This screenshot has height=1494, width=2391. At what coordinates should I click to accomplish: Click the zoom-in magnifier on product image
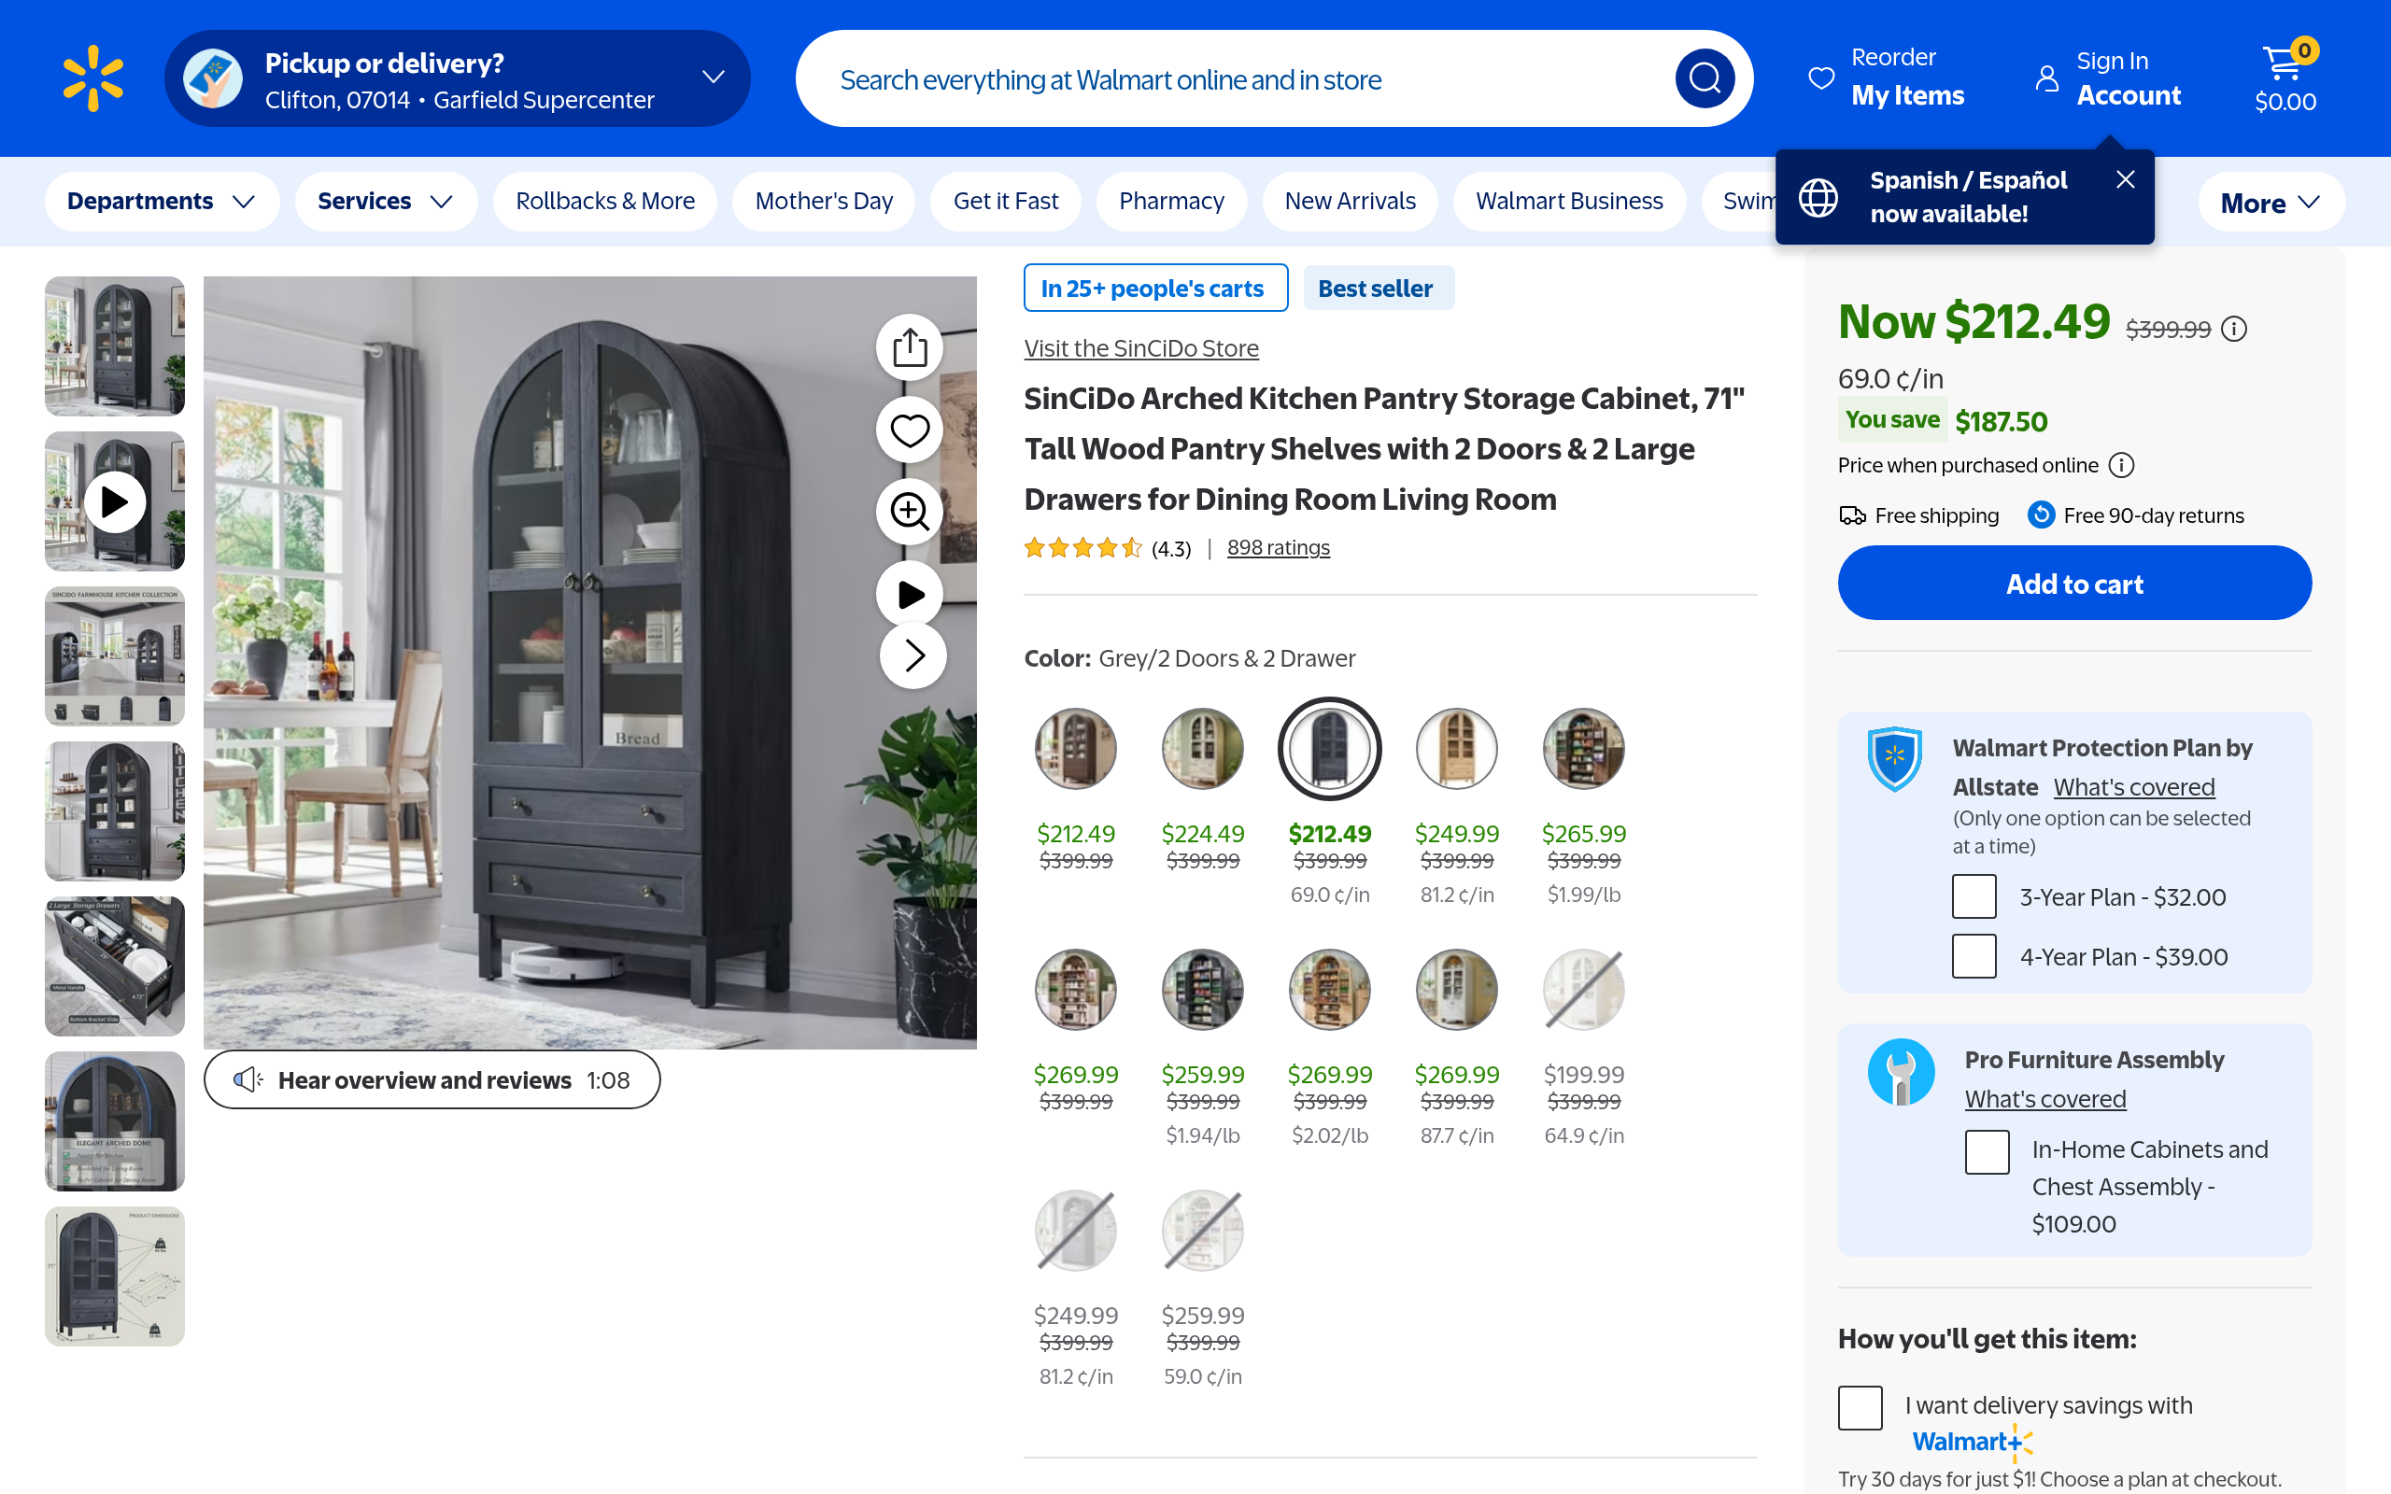[x=910, y=512]
